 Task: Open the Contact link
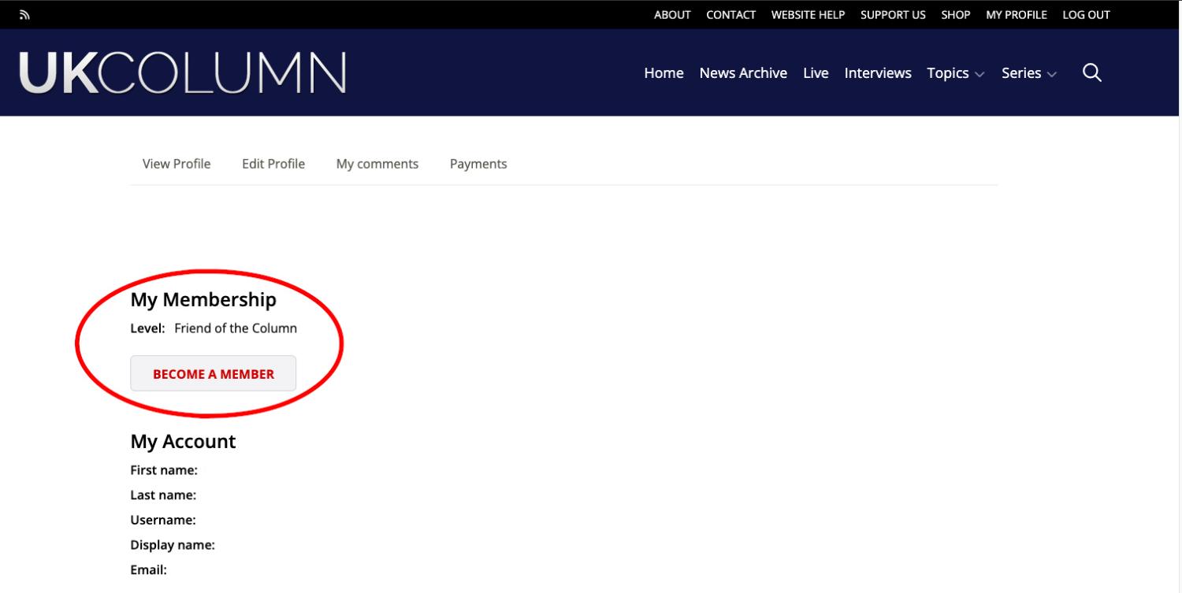[730, 15]
